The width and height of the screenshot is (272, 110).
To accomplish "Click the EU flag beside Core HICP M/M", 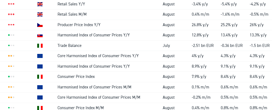I will click(40, 97).
